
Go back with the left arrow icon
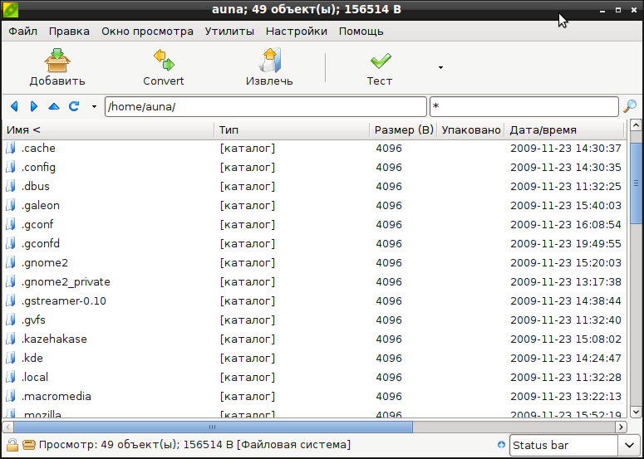14,106
